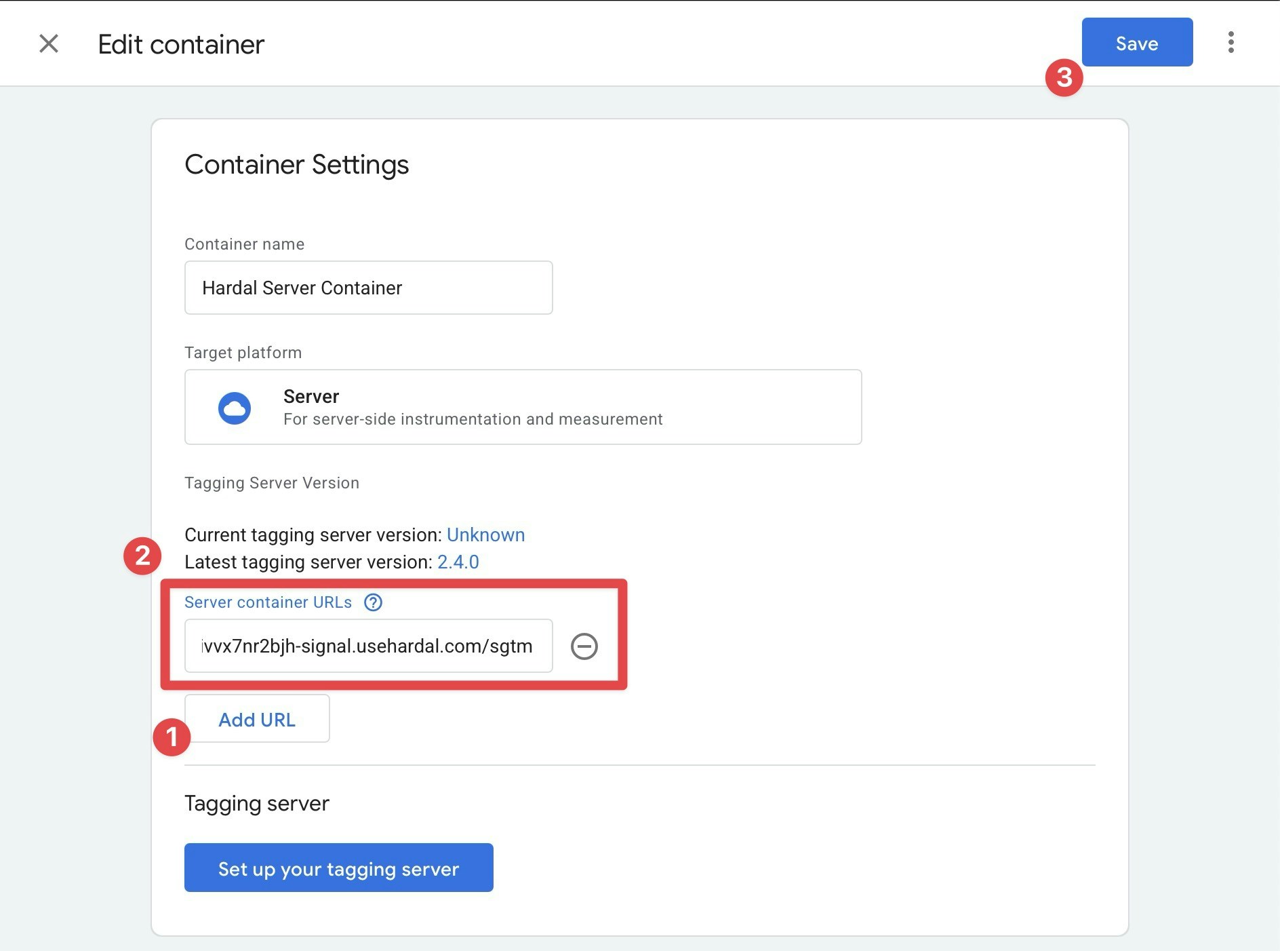
Task: Open the three-dot options menu
Action: click(x=1231, y=43)
